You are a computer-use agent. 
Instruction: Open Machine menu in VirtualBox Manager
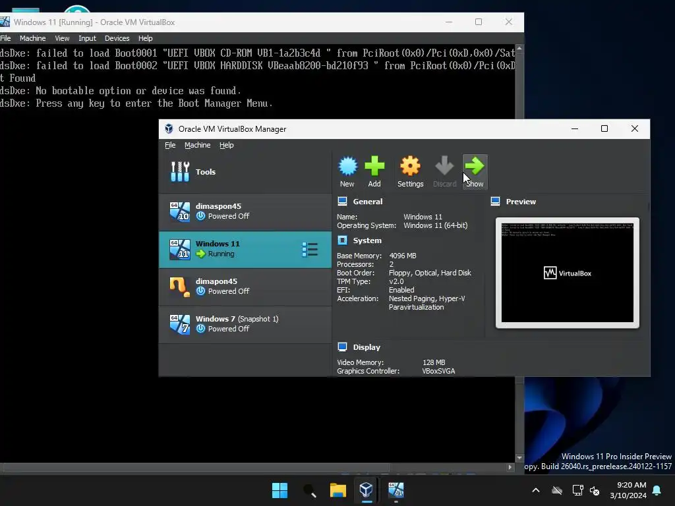(x=198, y=145)
